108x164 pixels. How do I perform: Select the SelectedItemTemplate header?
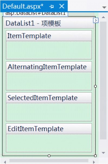click(x=49, y=98)
